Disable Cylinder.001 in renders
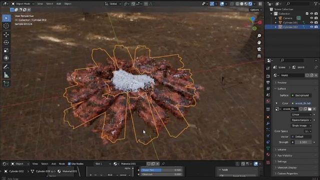Screen dimensions: 320x180 316,22
